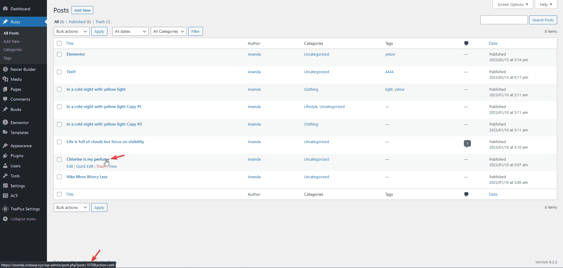Open the Bulk actions dropdown

click(x=71, y=31)
